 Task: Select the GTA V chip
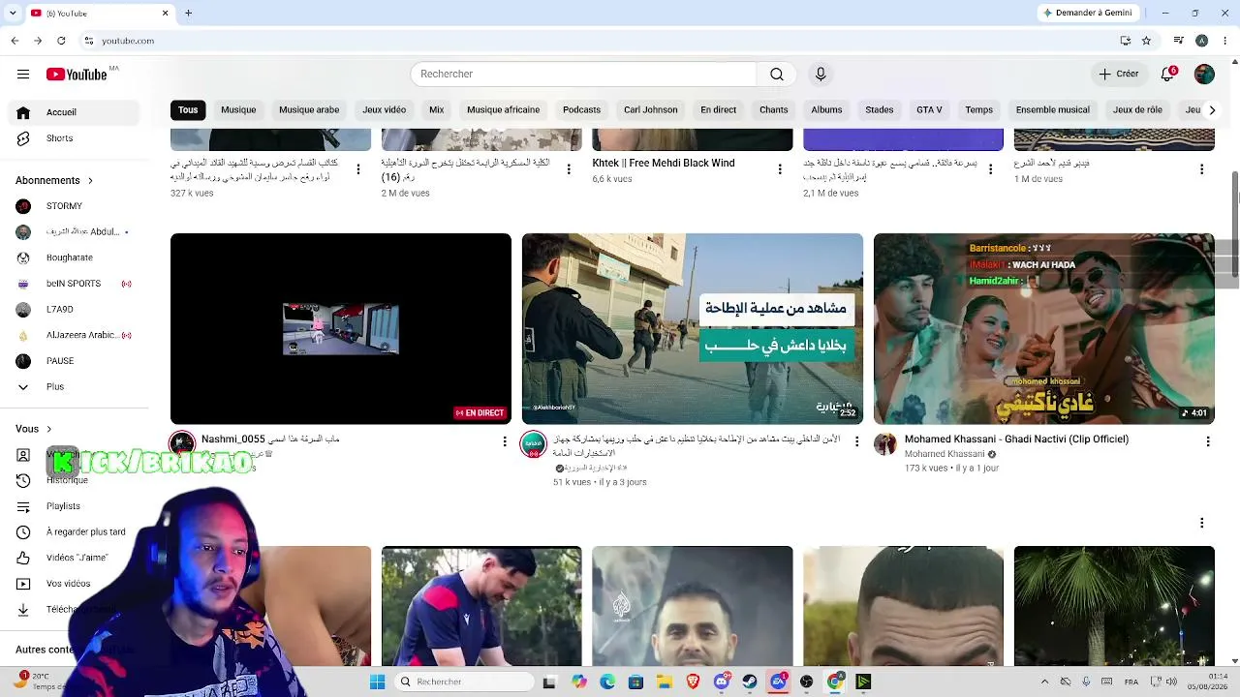929,110
